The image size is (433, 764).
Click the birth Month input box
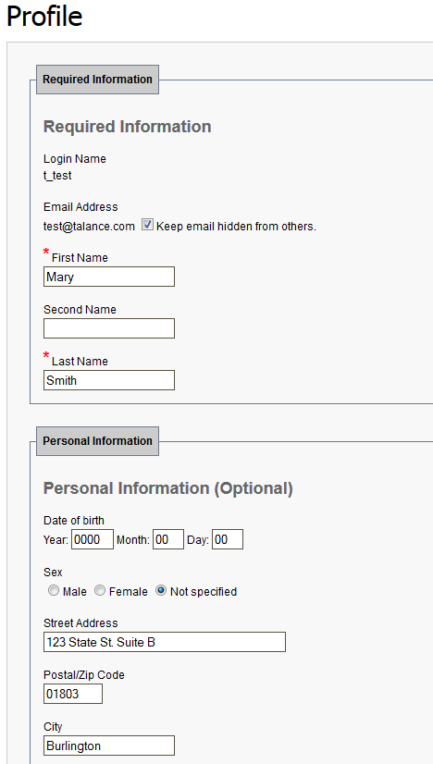coord(168,539)
